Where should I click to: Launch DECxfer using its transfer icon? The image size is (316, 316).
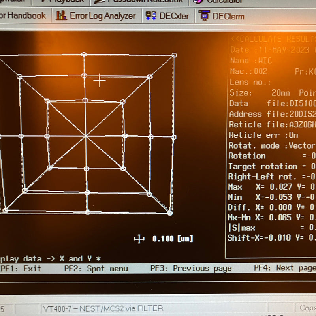[x=151, y=16]
